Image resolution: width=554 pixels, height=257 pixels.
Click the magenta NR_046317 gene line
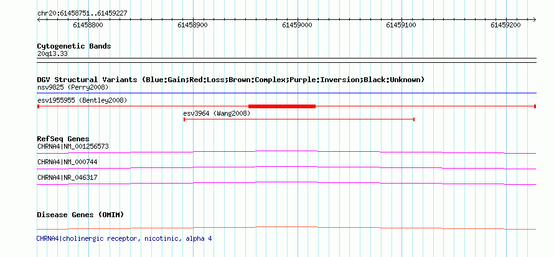pos(286,183)
